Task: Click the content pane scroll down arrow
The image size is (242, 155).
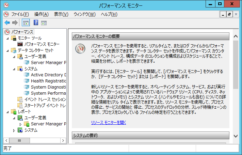Action: point(236,136)
